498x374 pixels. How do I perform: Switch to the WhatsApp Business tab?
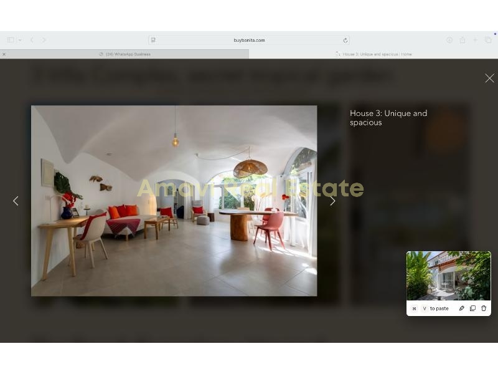(x=125, y=54)
